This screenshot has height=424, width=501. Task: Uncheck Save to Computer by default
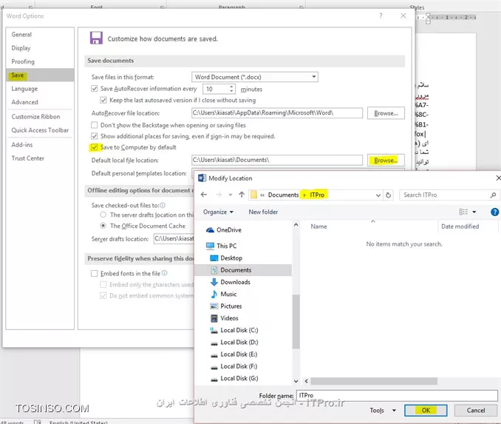[x=95, y=147]
